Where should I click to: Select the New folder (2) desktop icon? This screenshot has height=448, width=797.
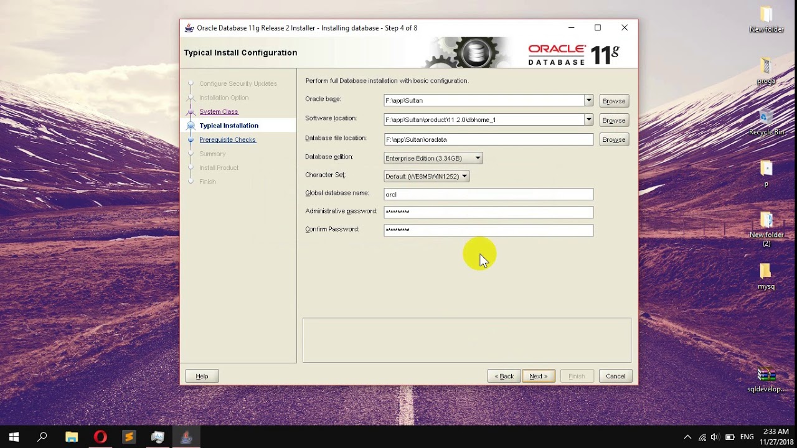pos(766,230)
